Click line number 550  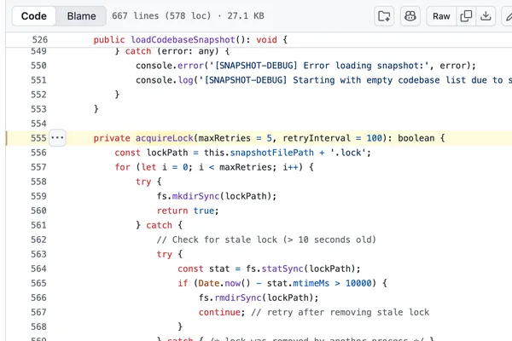point(38,66)
